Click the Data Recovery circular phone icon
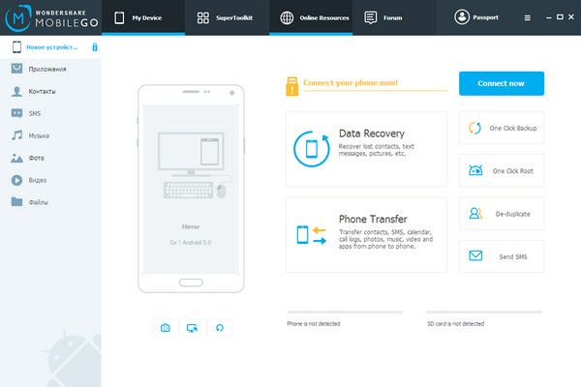581x387 pixels. [311, 148]
